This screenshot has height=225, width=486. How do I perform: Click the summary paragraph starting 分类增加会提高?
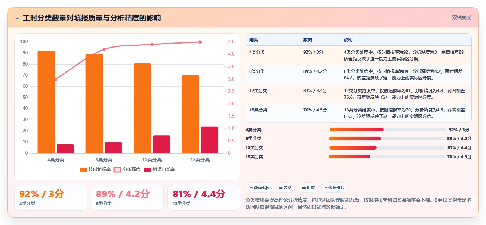point(359,204)
